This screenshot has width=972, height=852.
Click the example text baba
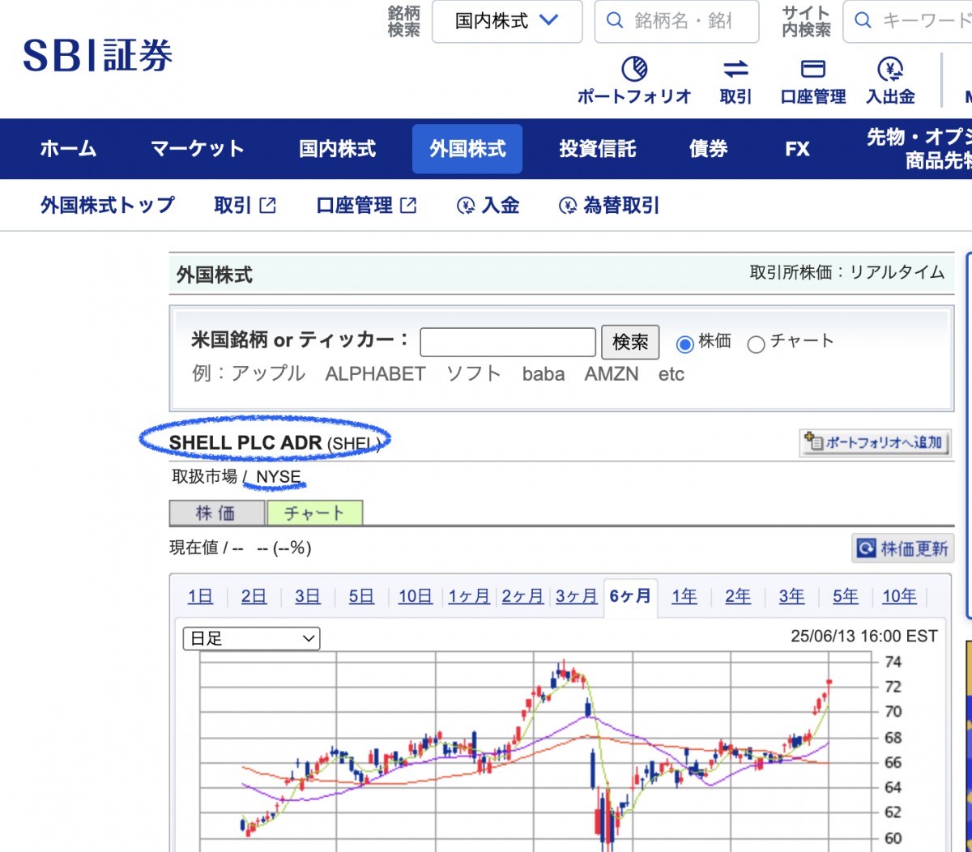tap(544, 374)
